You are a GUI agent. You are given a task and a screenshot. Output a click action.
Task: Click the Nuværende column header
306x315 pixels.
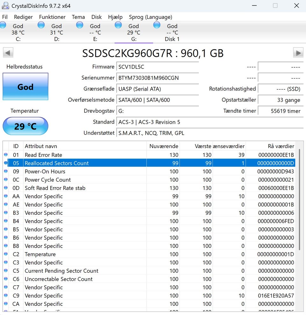164,146
